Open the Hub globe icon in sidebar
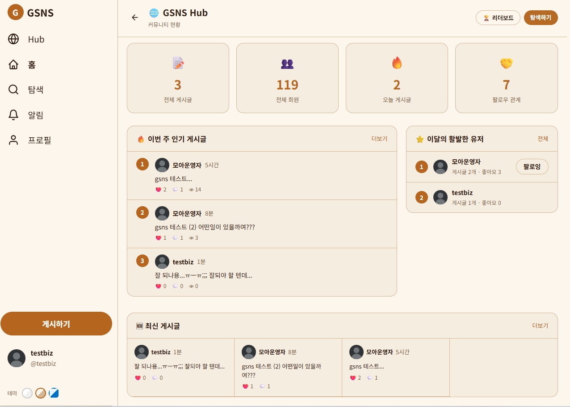The width and height of the screenshot is (570, 407). click(13, 39)
